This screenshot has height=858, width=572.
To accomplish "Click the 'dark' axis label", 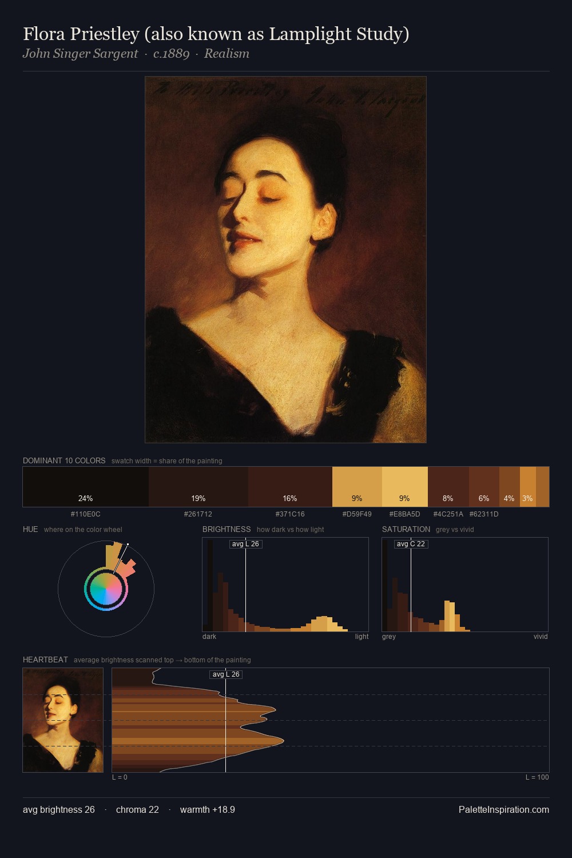I will pos(209,637).
